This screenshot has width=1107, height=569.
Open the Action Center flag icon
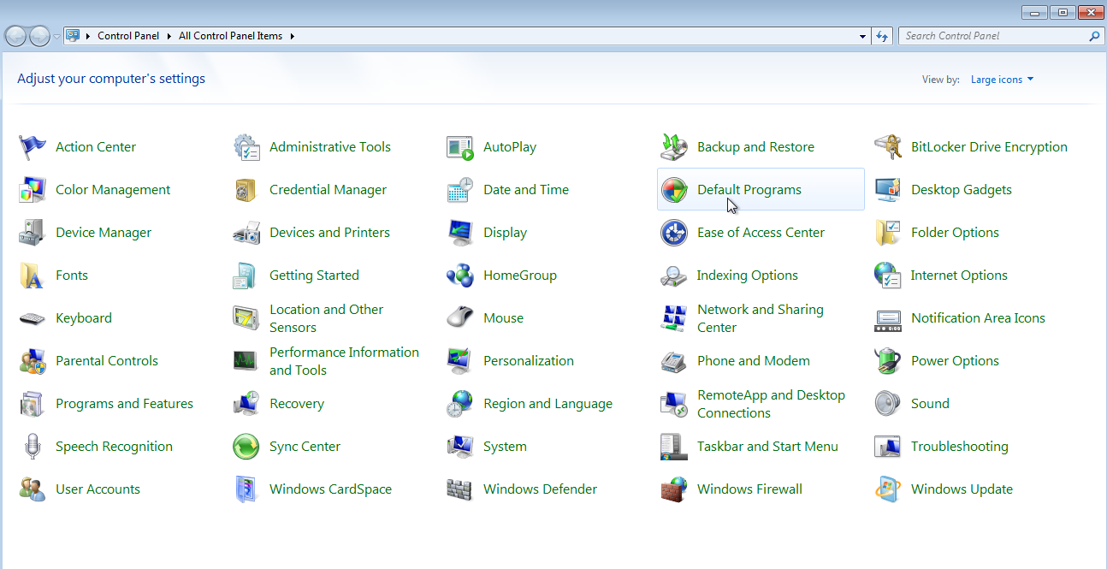tap(33, 147)
